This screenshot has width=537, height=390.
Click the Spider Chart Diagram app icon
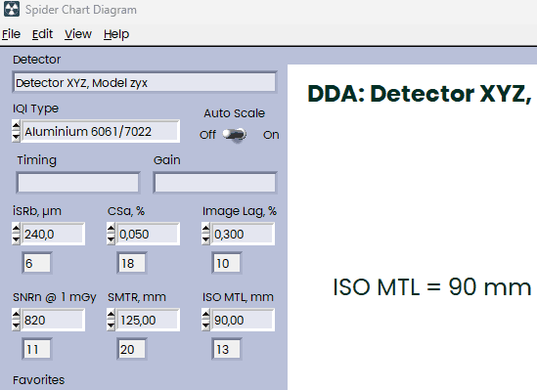(12, 9)
